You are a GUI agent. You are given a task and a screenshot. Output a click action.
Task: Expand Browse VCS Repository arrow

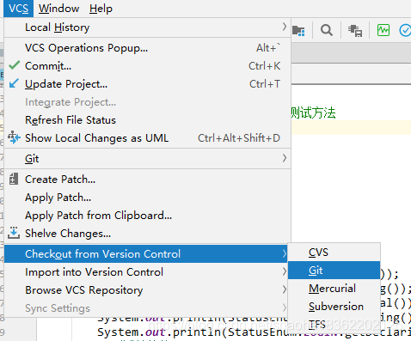coord(284,289)
